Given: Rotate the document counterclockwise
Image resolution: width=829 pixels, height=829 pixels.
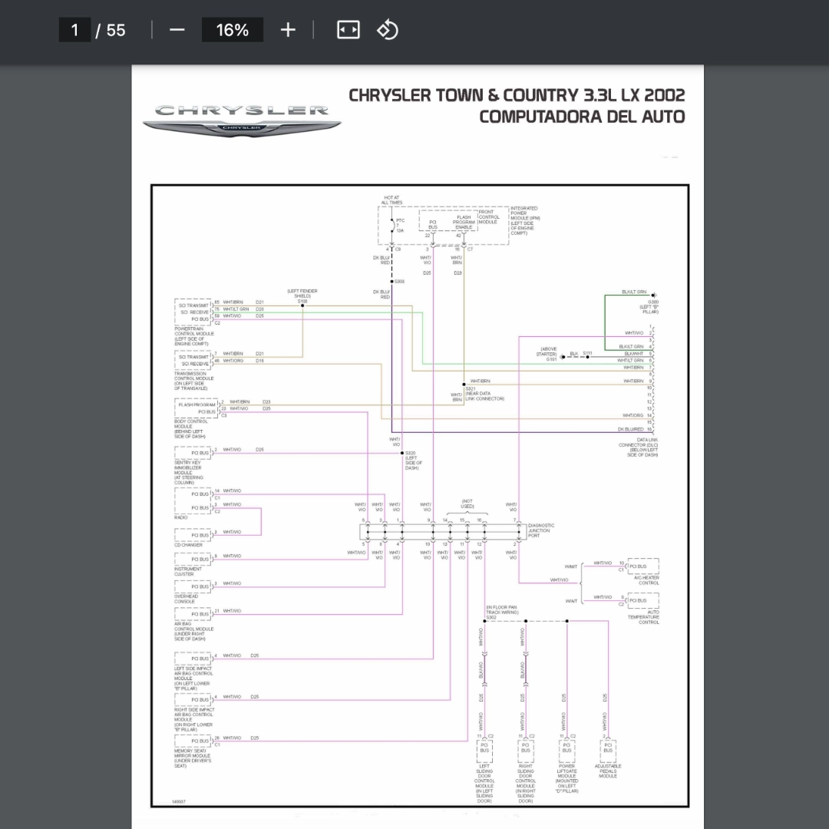Looking at the screenshot, I should click(388, 30).
